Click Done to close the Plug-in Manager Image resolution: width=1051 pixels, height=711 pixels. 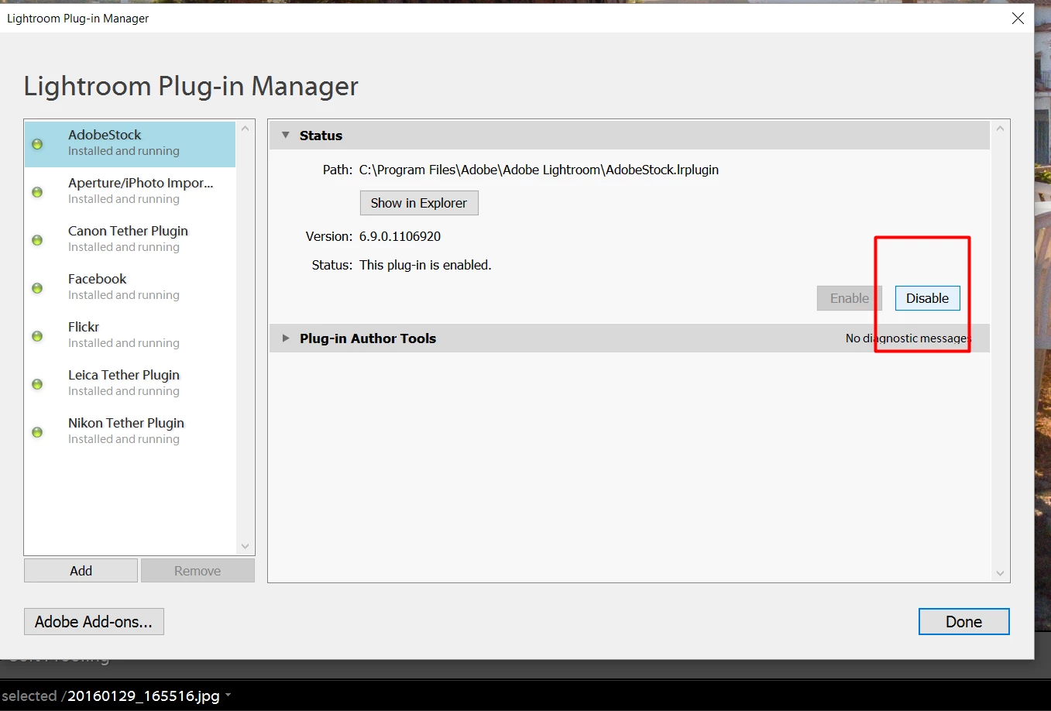[x=963, y=622]
